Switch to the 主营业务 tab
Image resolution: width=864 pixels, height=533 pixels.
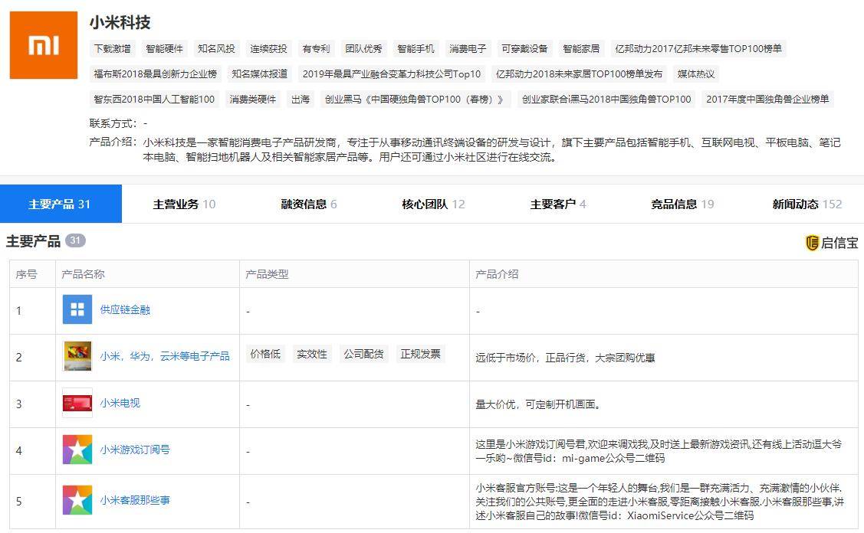click(x=184, y=204)
